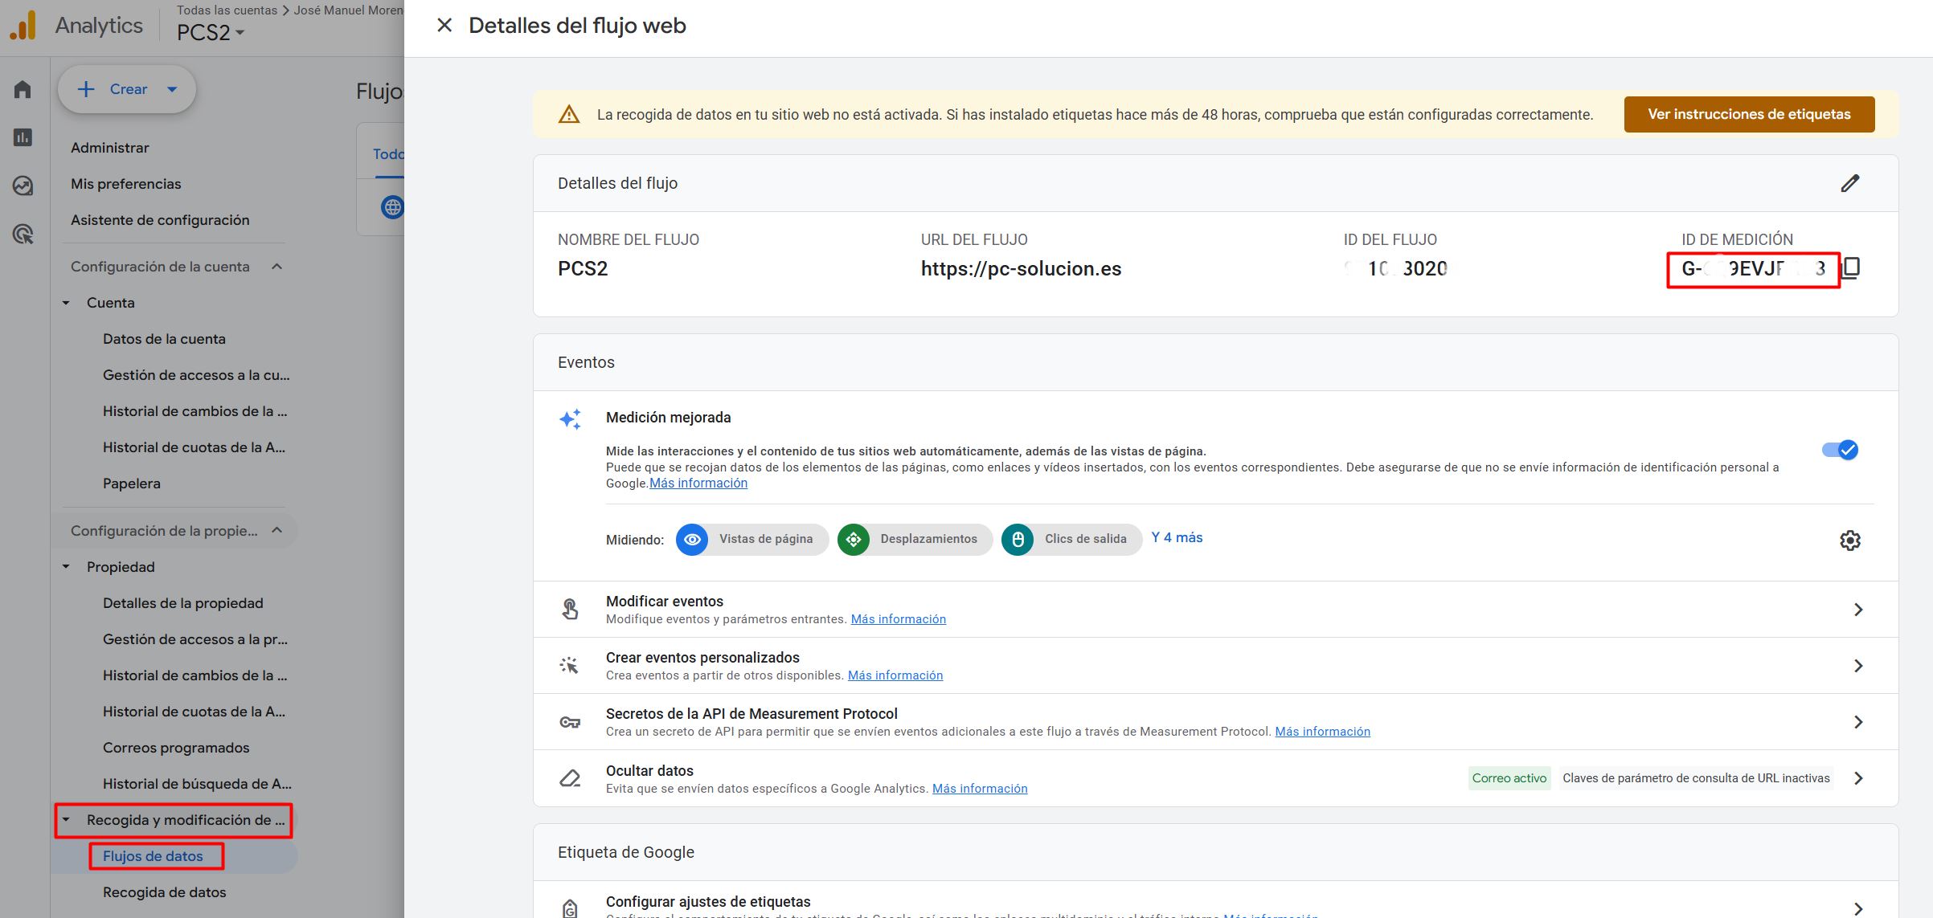1933x918 pixels.
Task: Close the Detalles del flujo web panel
Action: tap(444, 26)
